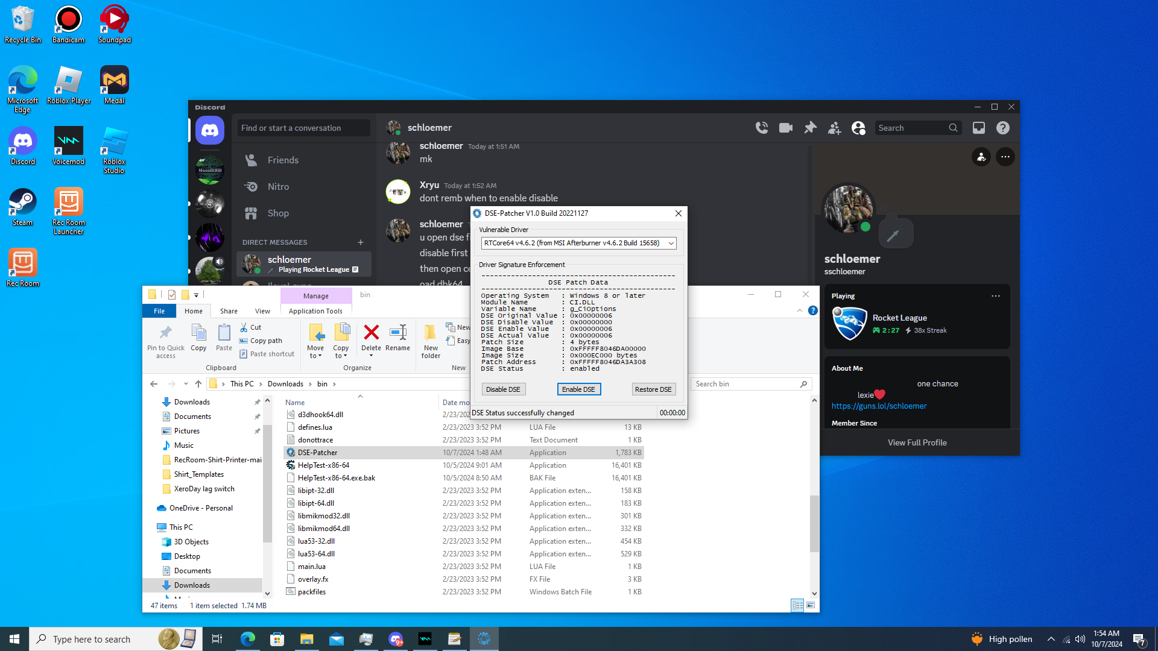Switch to large icons view toggle
Viewport: 1158px width, 651px height.
(811, 605)
